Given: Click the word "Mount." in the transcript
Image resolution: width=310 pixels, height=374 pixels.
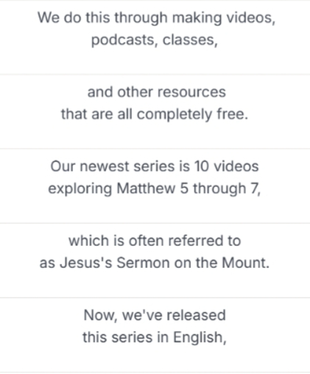Looking at the screenshot, I should point(246,263).
